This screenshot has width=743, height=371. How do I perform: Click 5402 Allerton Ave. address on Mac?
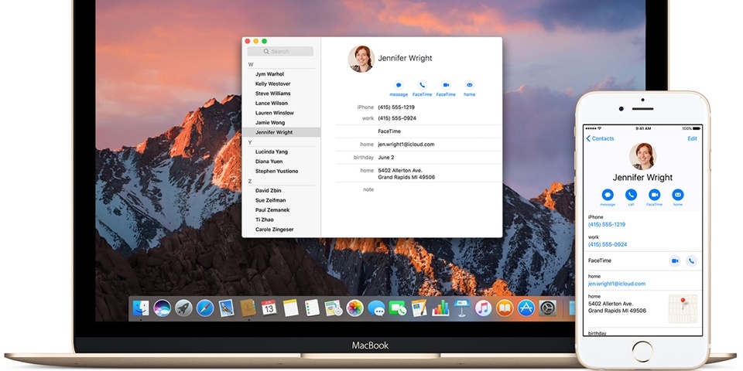[406, 174]
